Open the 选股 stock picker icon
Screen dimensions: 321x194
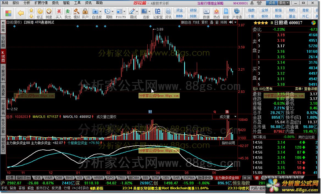[x=144, y=12]
